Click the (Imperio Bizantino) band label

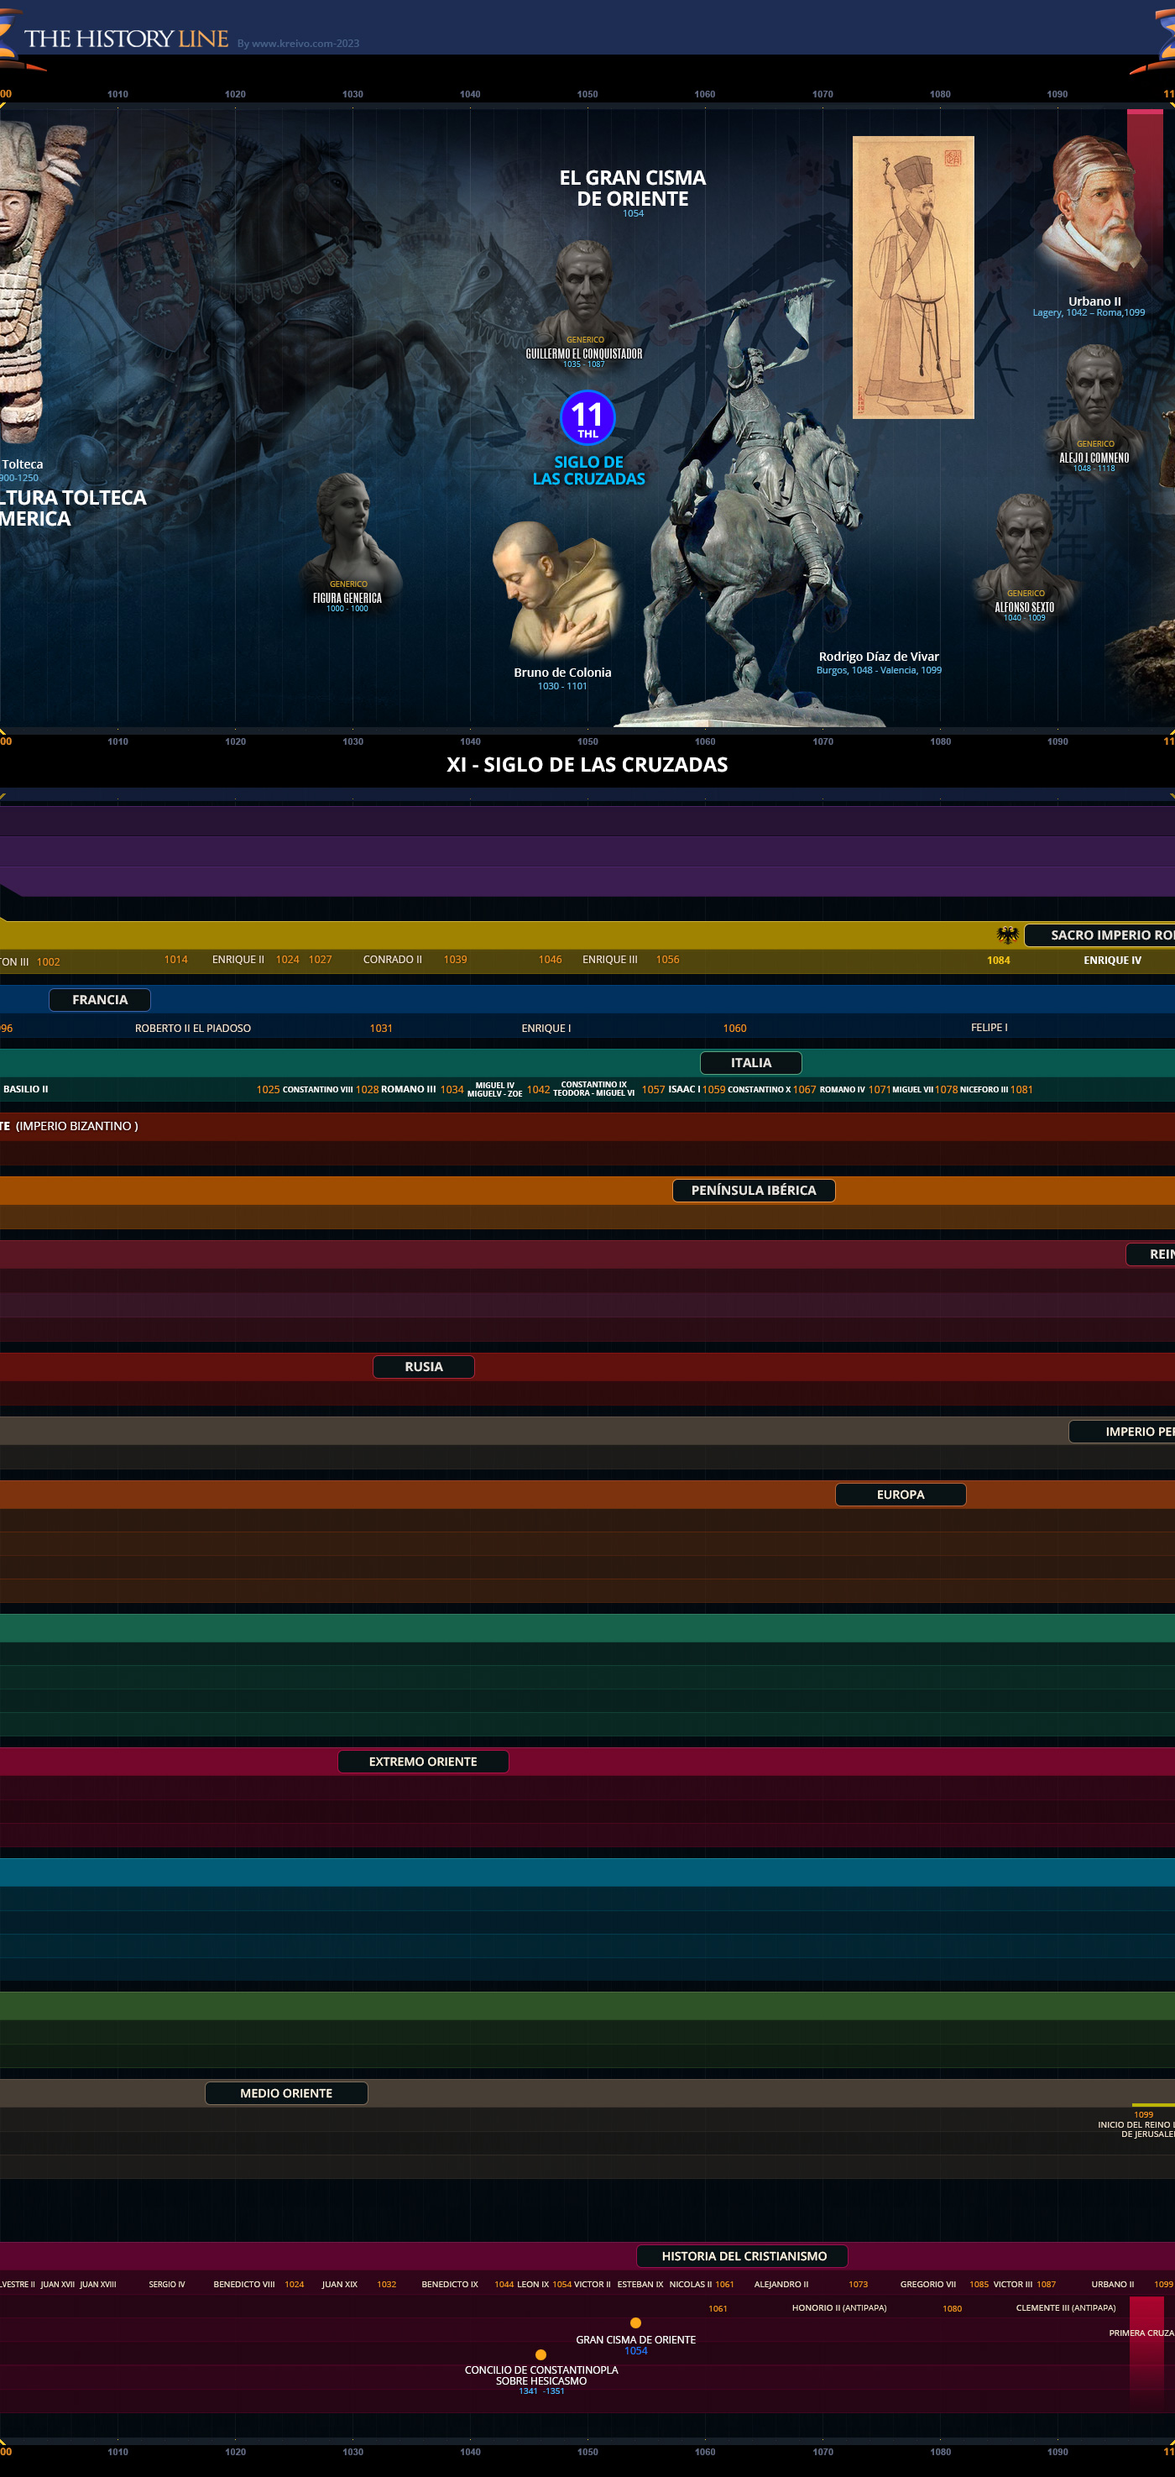[77, 1126]
